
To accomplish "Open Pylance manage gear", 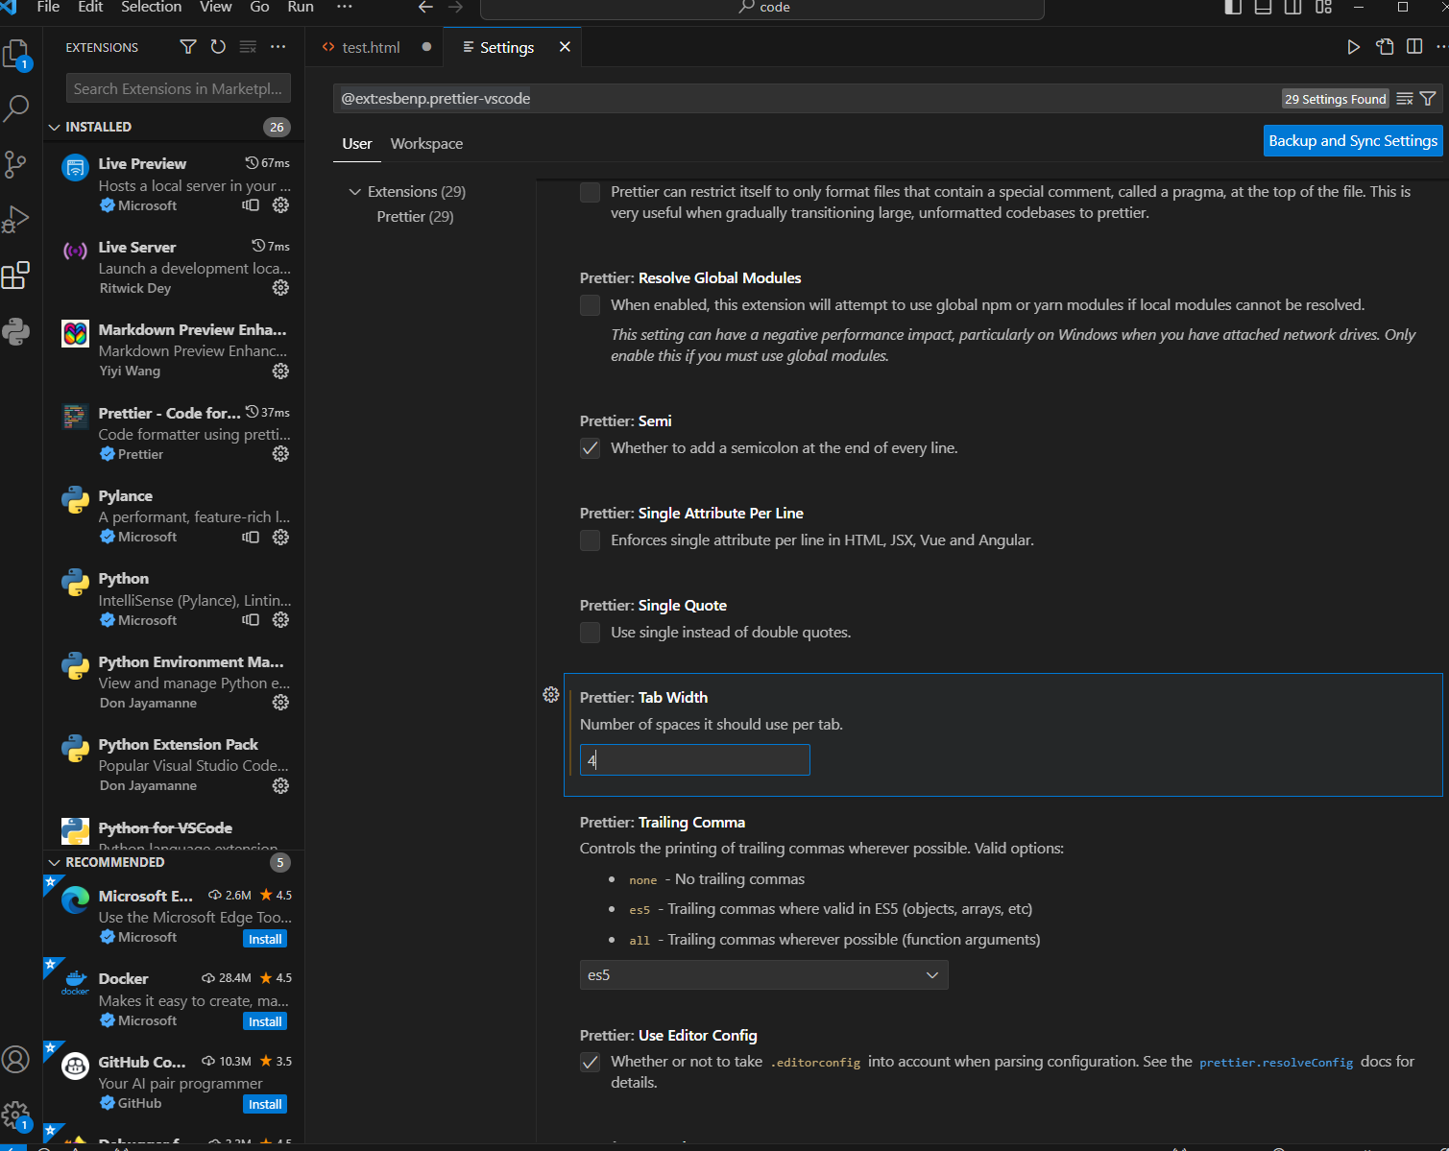I will tap(280, 537).
